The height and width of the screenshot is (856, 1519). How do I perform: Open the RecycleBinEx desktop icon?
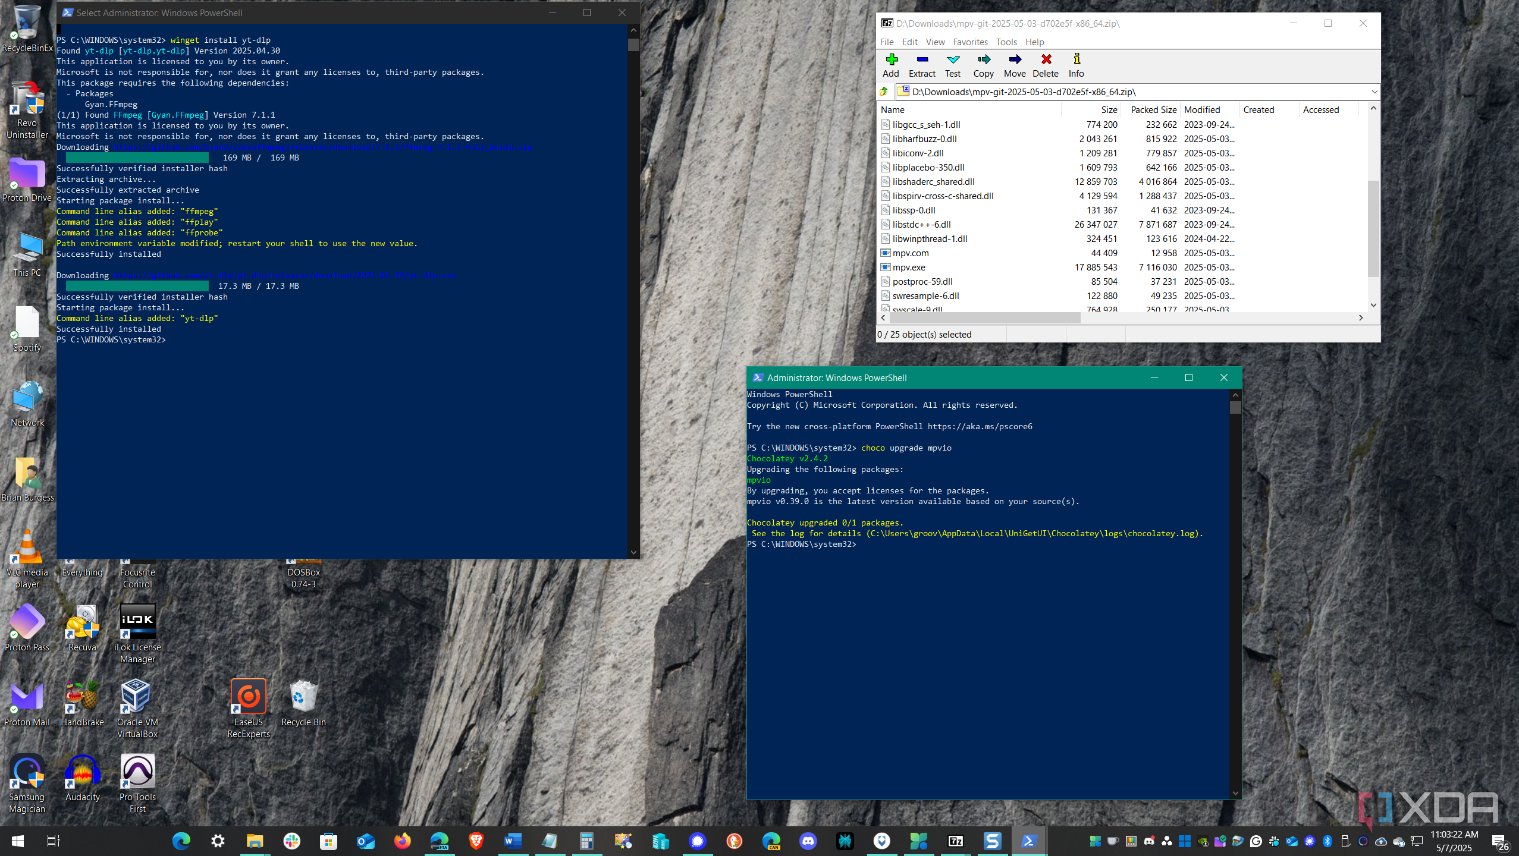tap(27, 27)
